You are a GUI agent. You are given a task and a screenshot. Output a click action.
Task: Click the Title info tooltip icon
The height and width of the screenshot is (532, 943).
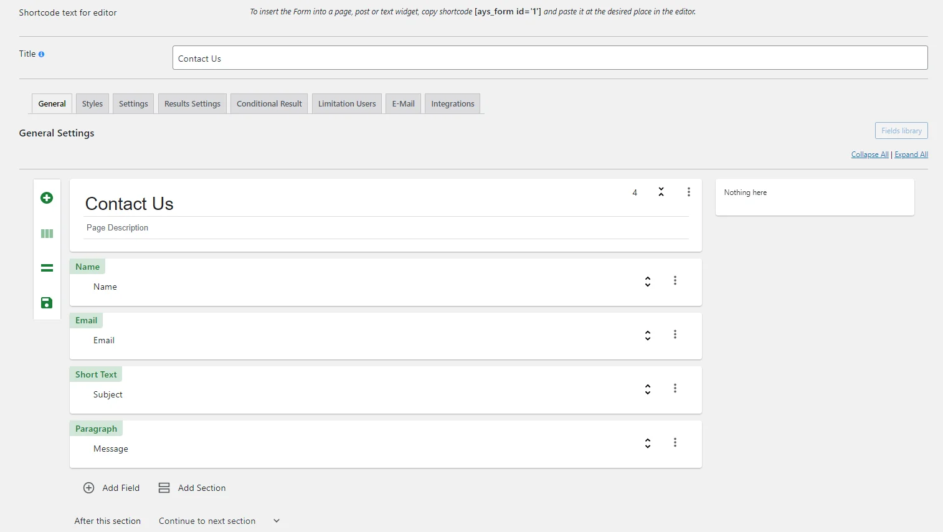[41, 54]
